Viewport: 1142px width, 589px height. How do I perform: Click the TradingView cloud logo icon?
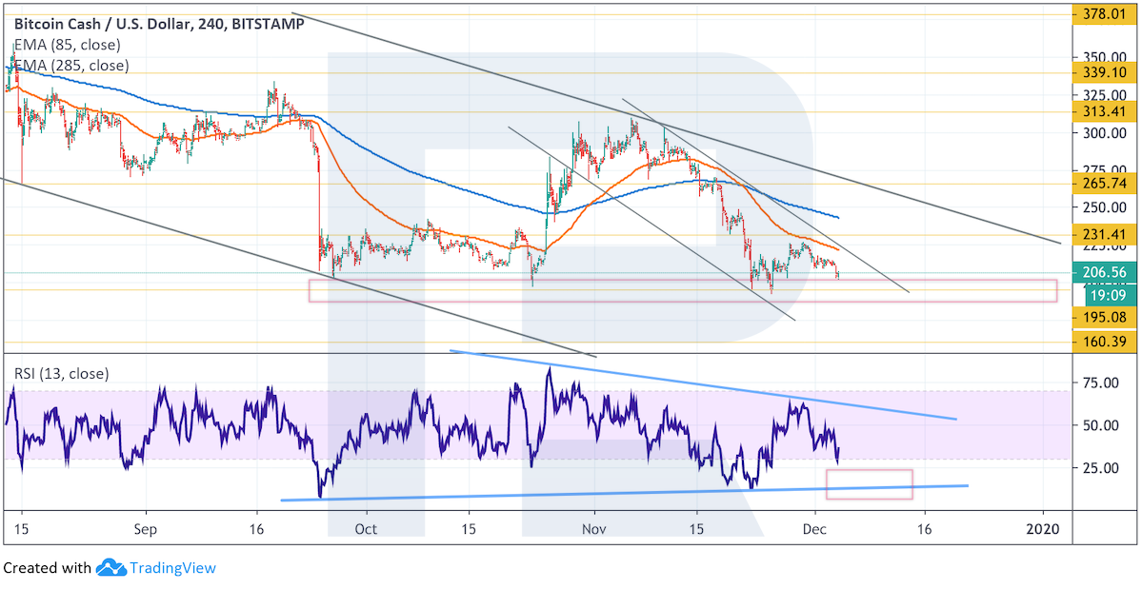tap(111, 568)
